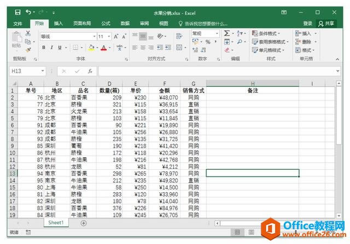Open fill color dropdown arrow

97,47
